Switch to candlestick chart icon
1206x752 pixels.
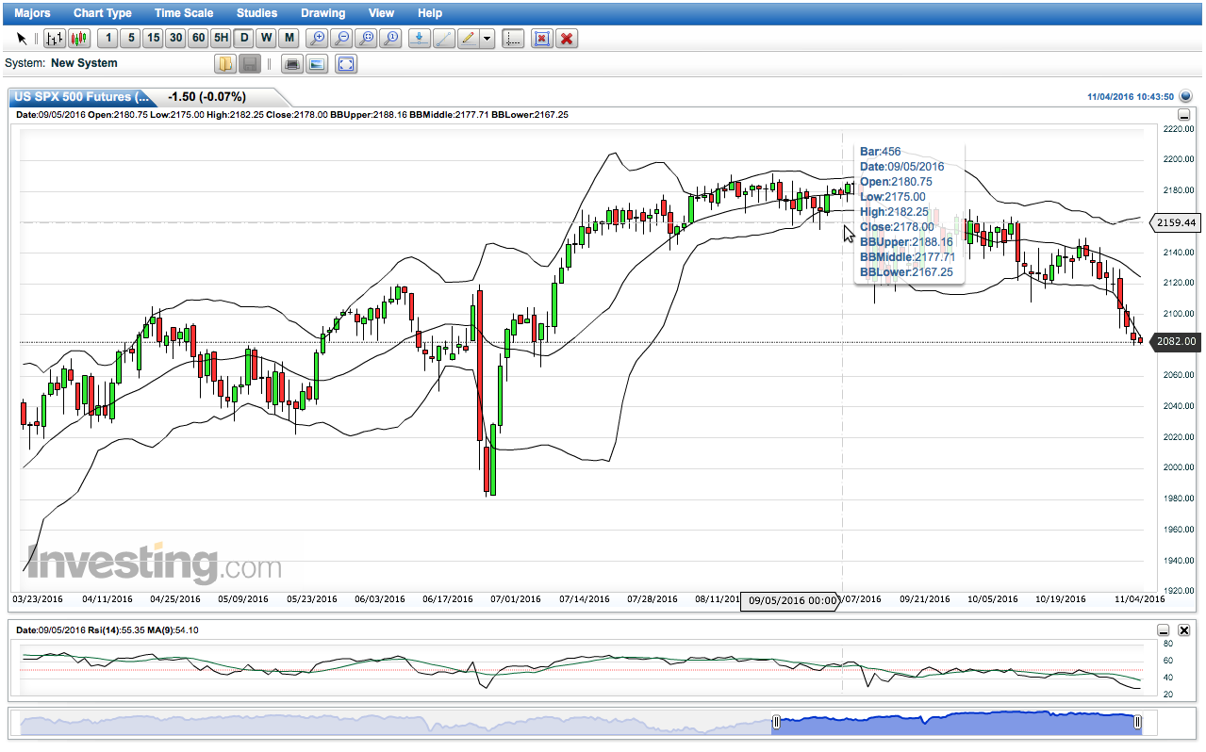(x=78, y=39)
